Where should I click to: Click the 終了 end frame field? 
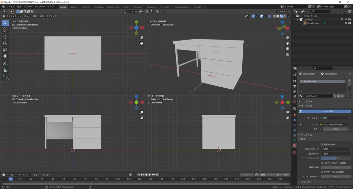(x=283, y=175)
